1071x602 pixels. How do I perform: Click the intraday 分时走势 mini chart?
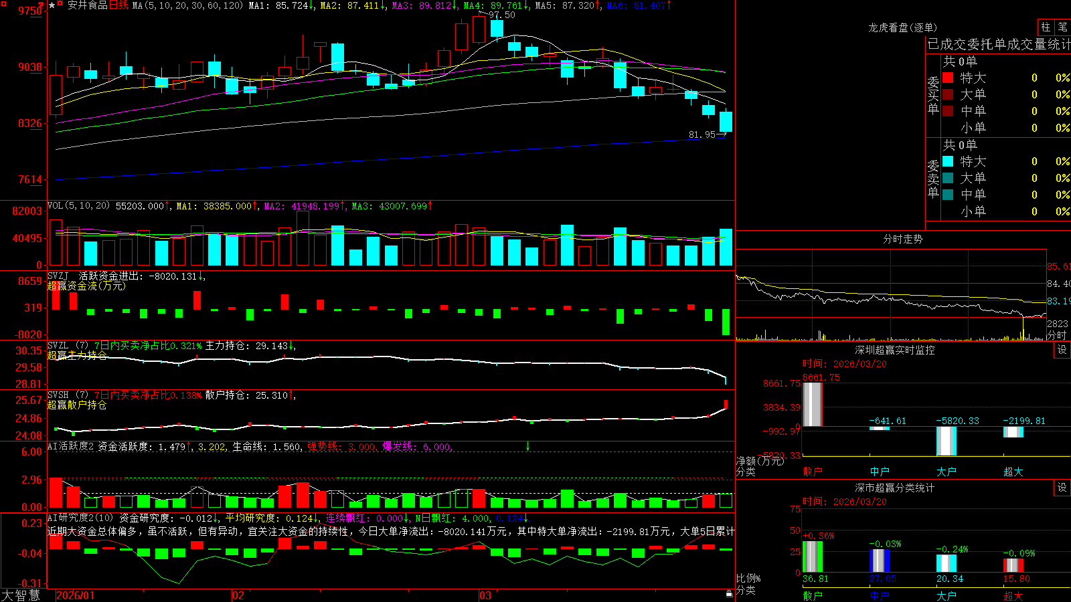point(891,295)
